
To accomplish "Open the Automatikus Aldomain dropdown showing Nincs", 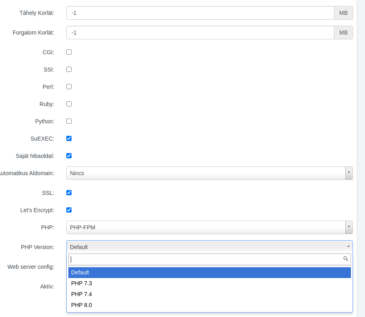I will tap(209, 173).
